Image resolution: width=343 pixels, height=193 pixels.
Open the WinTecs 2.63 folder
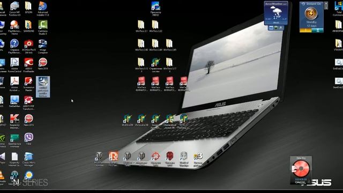(x=141, y=46)
